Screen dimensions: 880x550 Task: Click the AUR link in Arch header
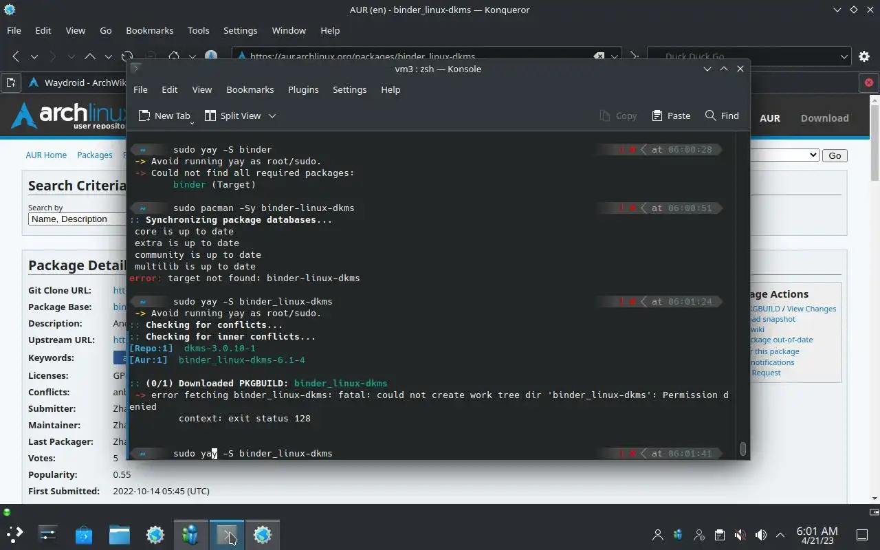click(x=769, y=118)
